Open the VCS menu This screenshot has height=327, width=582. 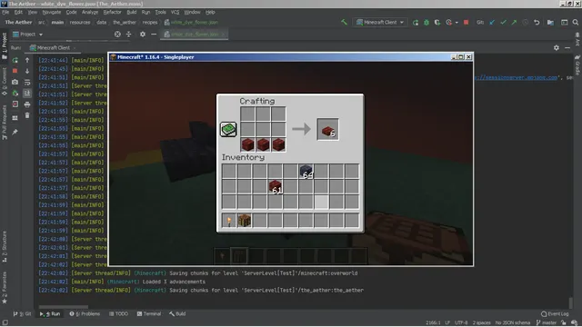coord(175,12)
